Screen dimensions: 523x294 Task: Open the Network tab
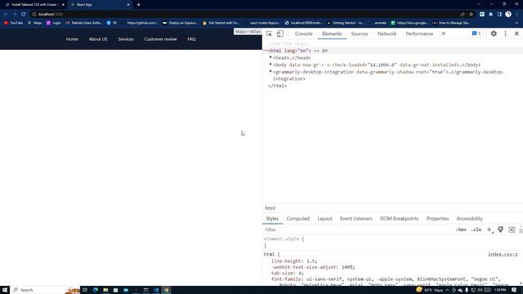point(387,33)
